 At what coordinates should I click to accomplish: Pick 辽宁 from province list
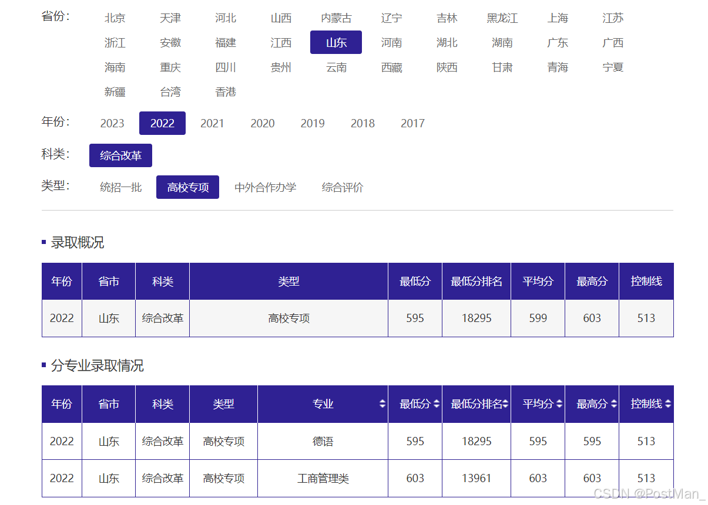(x=392, y=18)
